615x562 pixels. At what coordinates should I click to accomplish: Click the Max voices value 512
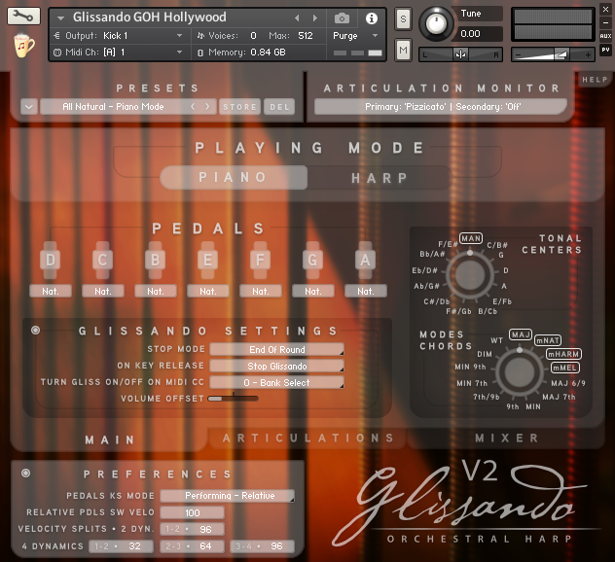coord(306,36)
